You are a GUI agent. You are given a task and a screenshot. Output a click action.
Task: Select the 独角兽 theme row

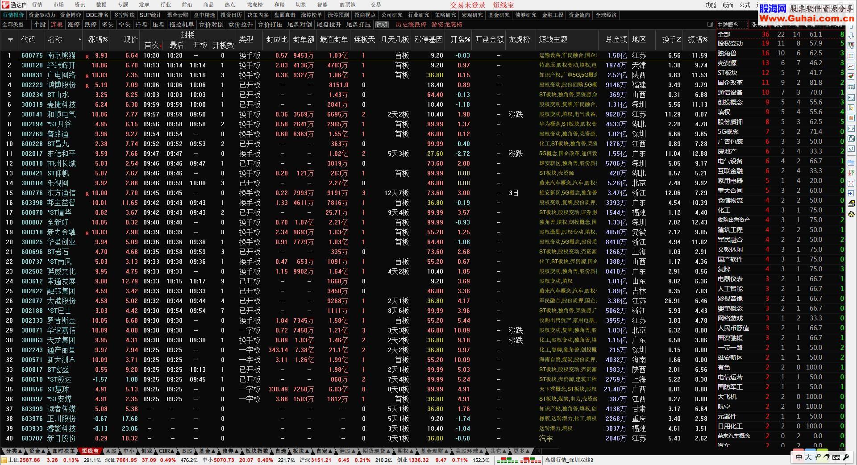click(x=780, y=53)
